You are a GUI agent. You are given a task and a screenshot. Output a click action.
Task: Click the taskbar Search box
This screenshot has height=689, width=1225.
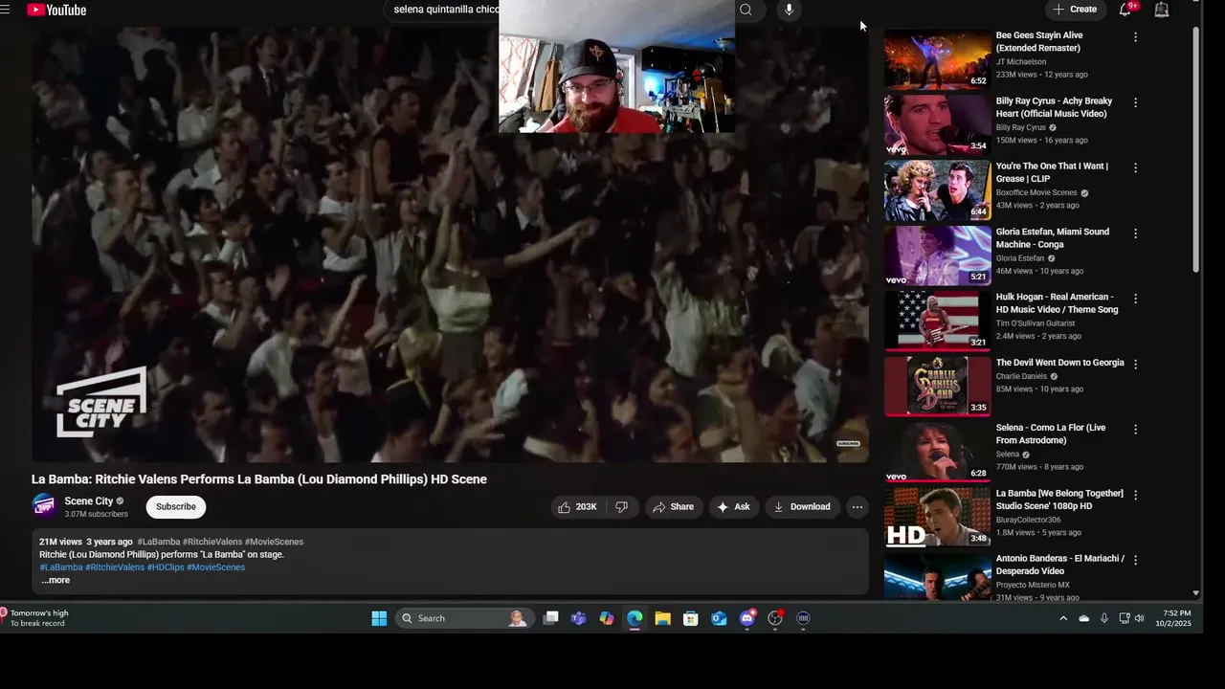tap(464, 618)
